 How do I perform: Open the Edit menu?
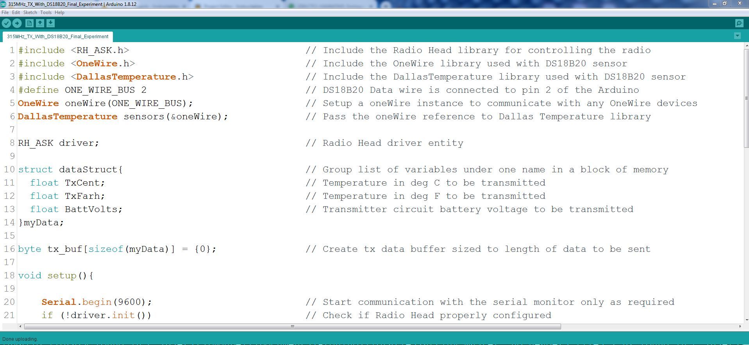(x=16, y=12)
